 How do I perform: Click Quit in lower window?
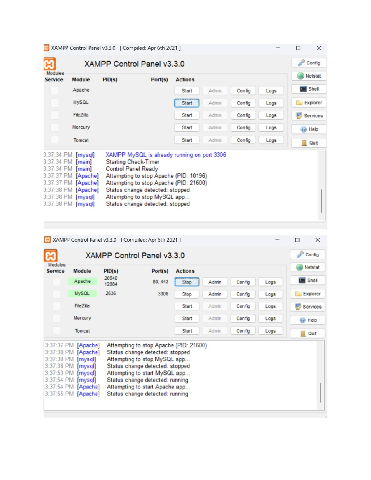tap(308, 333)
